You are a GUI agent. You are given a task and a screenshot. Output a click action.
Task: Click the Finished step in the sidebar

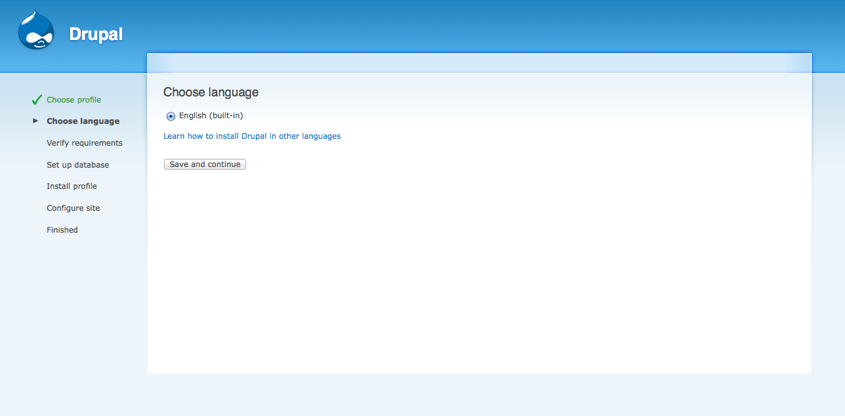pos(62,230)
